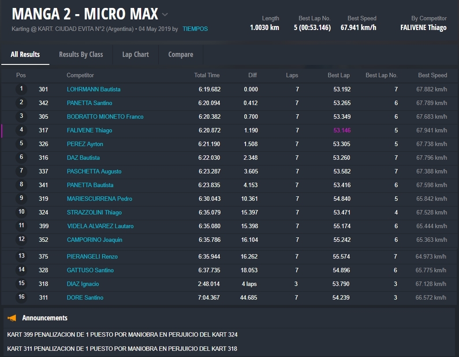The width and height of the screenshot is (459, 357).
Task: Click position 1 badge icon
Action: coord(21,89)
